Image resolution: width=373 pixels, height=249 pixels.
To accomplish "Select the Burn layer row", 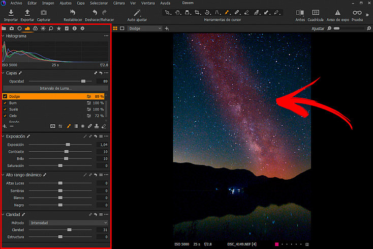I will pos(53,103).
